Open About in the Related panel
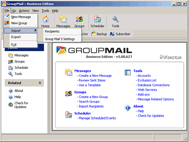The height and width of the screenshot is (142, 189). (16, 91)
